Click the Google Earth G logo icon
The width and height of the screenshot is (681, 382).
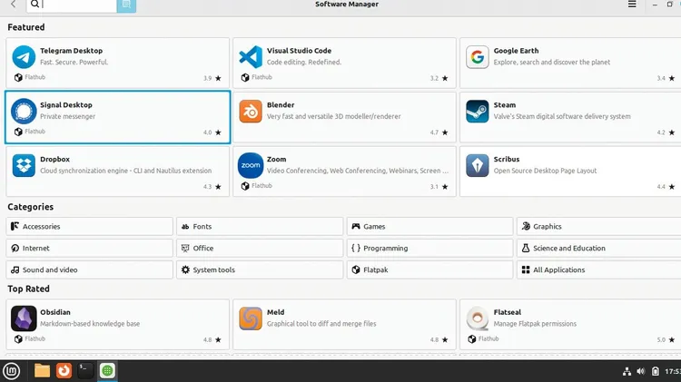pos(478,57)
